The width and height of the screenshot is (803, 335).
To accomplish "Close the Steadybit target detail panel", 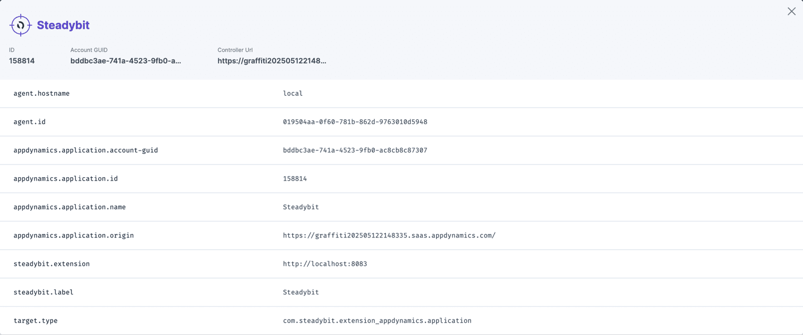I will 791,11.
